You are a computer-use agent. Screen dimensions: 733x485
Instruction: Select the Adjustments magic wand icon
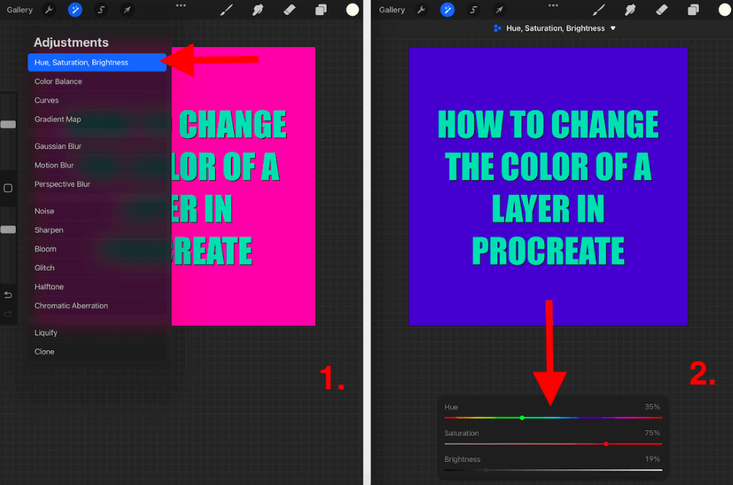click(74, 9)
